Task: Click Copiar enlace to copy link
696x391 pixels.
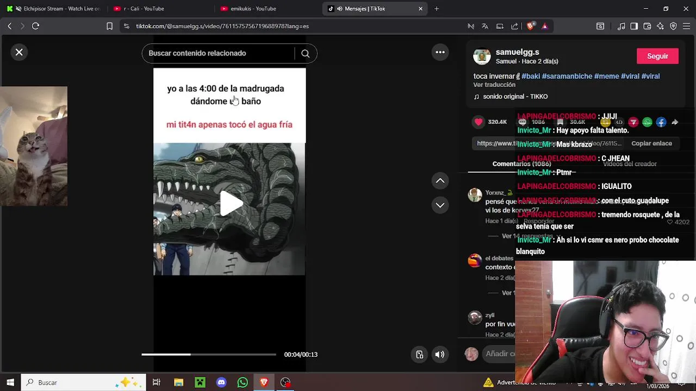Action: pos(651,143)
